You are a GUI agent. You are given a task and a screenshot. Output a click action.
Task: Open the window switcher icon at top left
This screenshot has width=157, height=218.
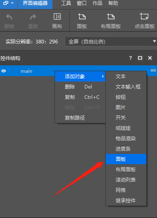coord(6,3)
